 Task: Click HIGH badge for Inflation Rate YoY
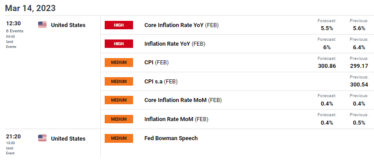pyautogui.click(x=119, y=43)
